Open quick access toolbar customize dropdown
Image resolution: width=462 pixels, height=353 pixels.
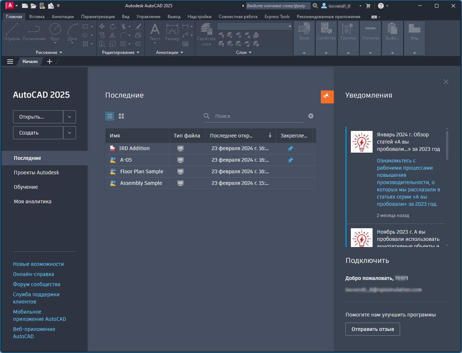[x=58, y=6]
